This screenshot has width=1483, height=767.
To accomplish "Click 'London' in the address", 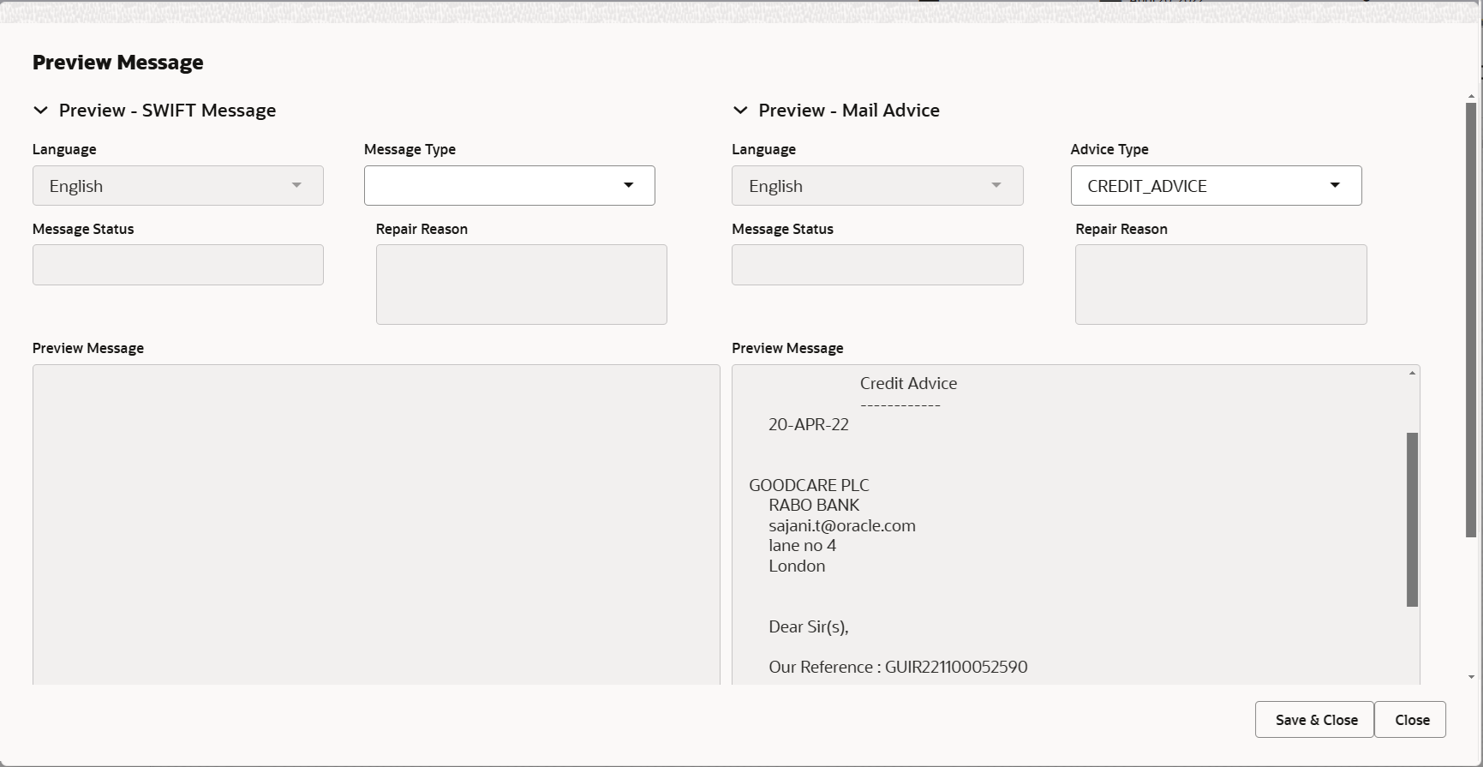I will [x=797, y=566].
